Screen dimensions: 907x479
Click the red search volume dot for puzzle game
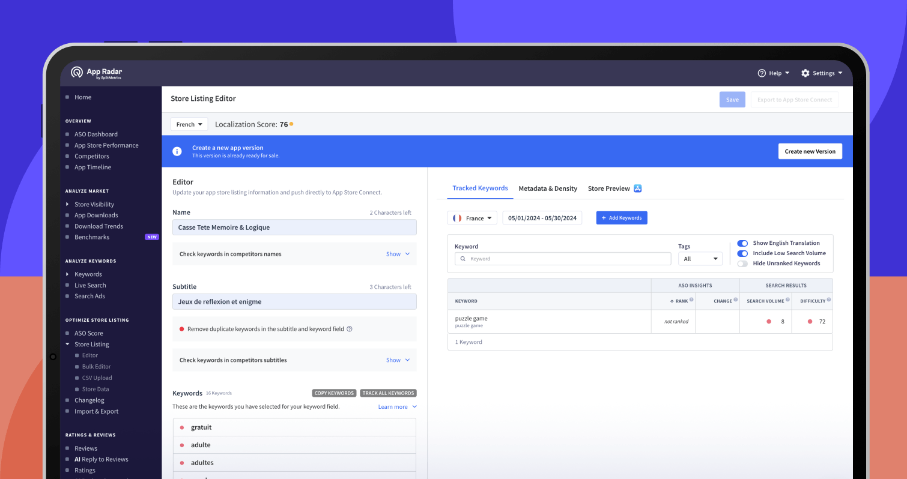(x=769, y=322)
